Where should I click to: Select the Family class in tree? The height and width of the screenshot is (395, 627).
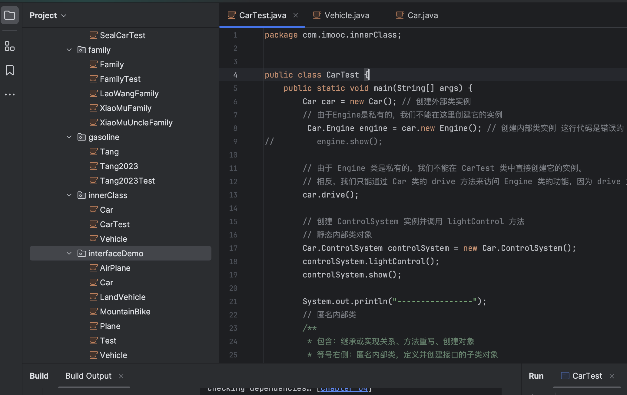112,64
